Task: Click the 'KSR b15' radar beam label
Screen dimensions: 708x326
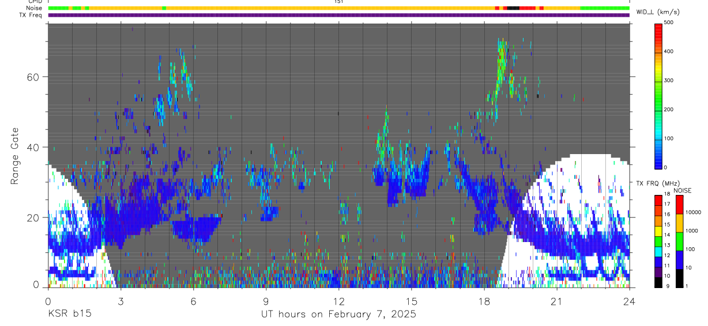Action: 69,315
